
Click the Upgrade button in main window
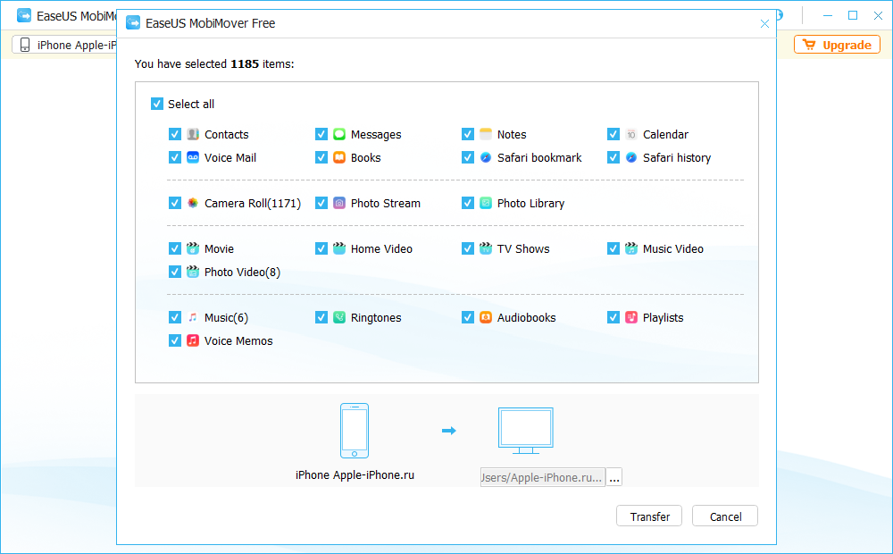tap(838, 45)
